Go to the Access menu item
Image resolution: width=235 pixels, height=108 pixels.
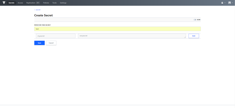click(20, 3)
